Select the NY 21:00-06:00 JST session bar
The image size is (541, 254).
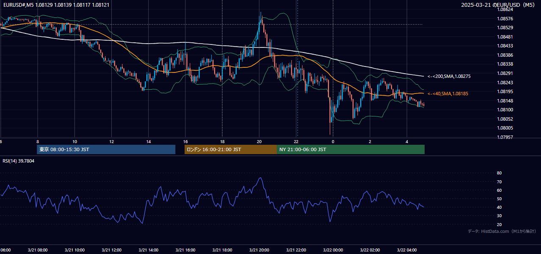point(351,149)
